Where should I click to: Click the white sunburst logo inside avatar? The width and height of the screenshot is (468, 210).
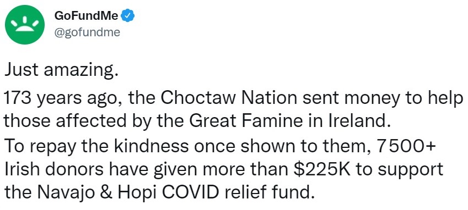pos(25,25)
